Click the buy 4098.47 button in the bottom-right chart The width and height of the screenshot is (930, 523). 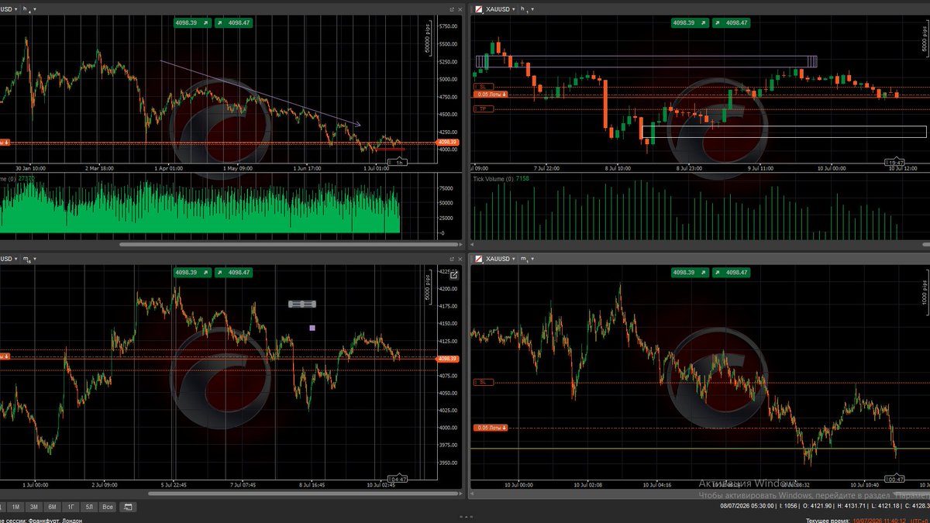732,273
